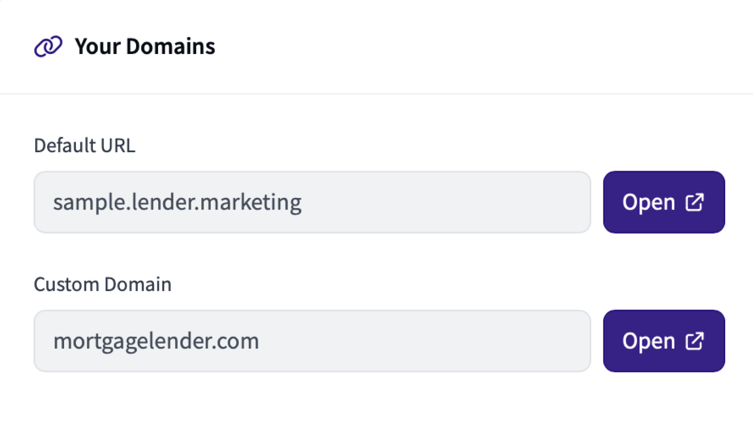Click the word "Custom" in the Custom Domain label

(x=66, y=284)
